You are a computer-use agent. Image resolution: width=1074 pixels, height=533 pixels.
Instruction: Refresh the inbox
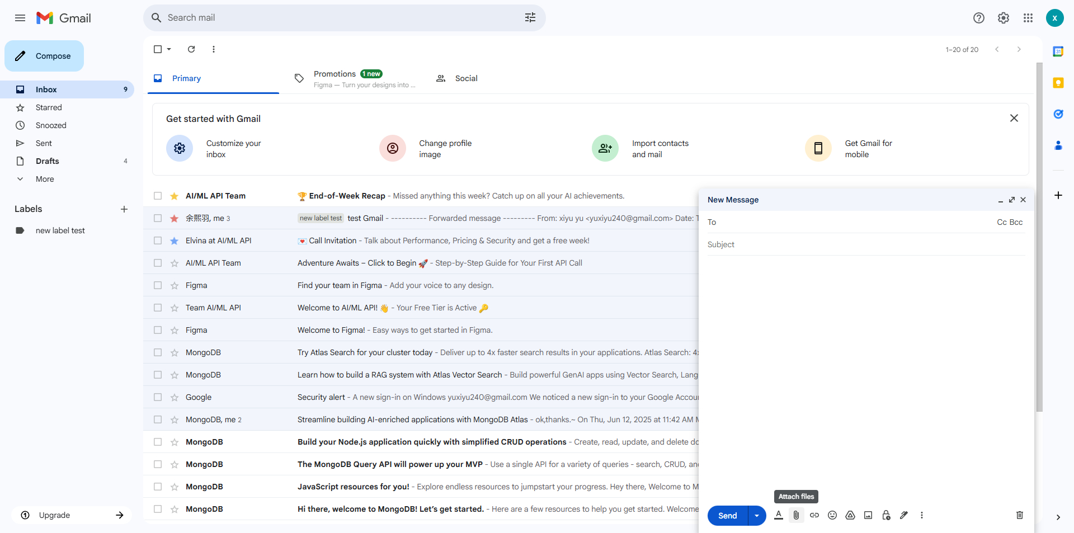pos(191,49)
